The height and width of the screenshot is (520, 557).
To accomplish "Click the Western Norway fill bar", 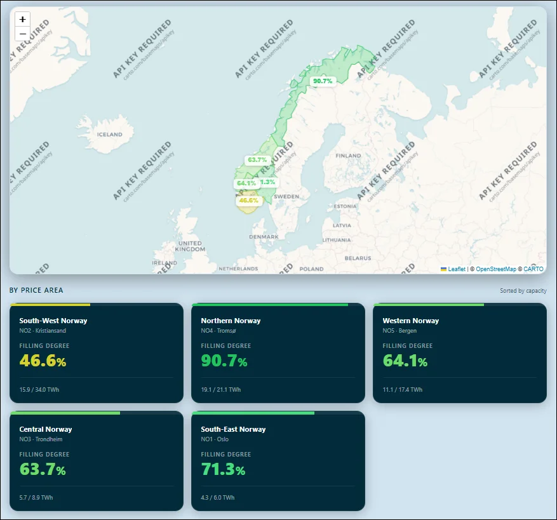I will [x=429, y=305].
